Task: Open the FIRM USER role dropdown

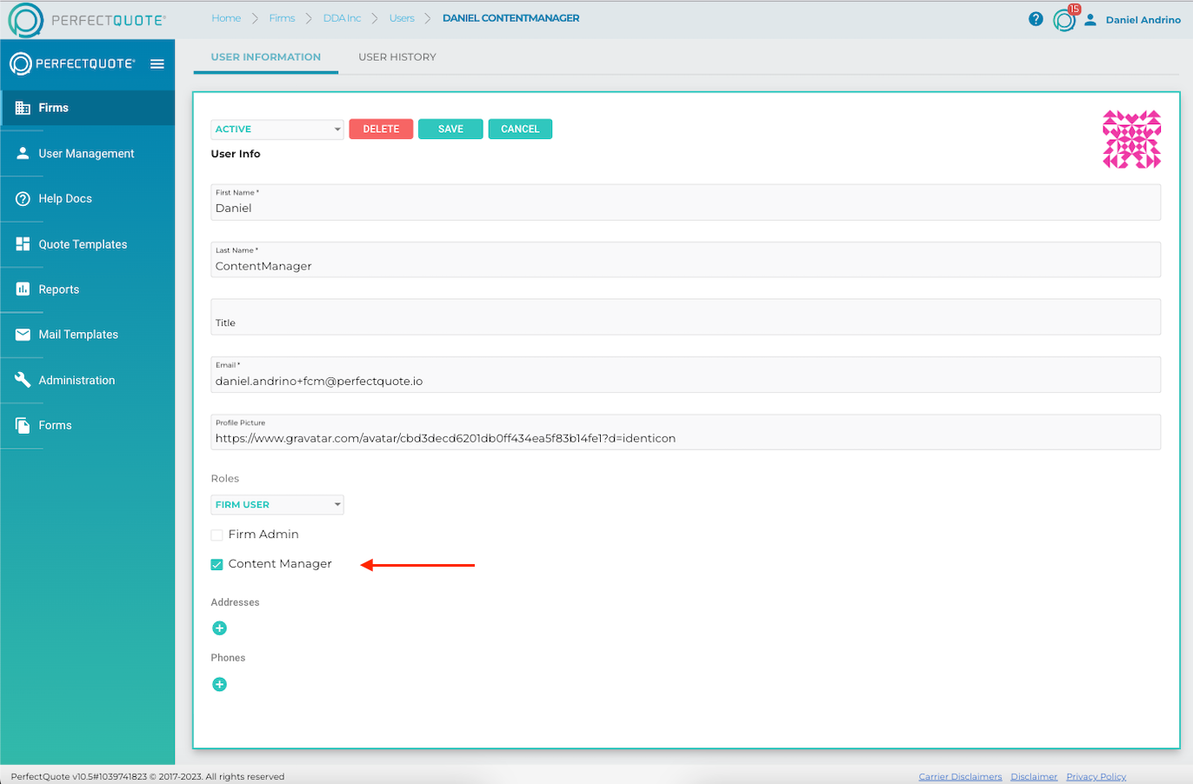Action: pos(277,505)
